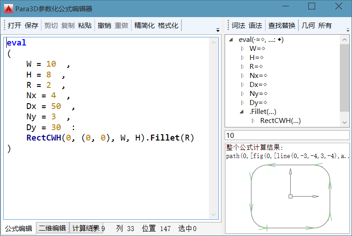Screen dimensions: 352x236
Task: Click the 列 33 status bar entry
Action: 125,229
